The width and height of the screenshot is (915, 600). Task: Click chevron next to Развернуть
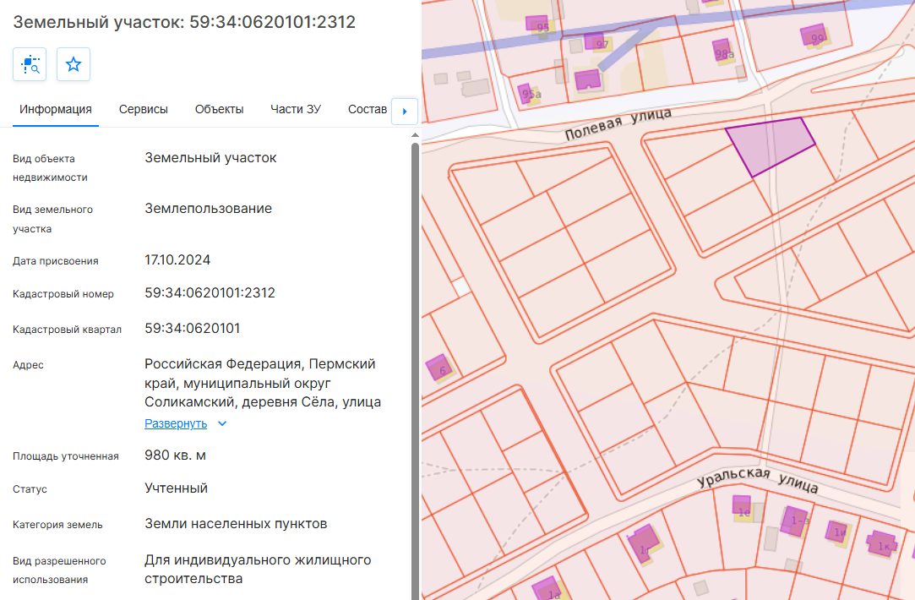click(221, 423)
